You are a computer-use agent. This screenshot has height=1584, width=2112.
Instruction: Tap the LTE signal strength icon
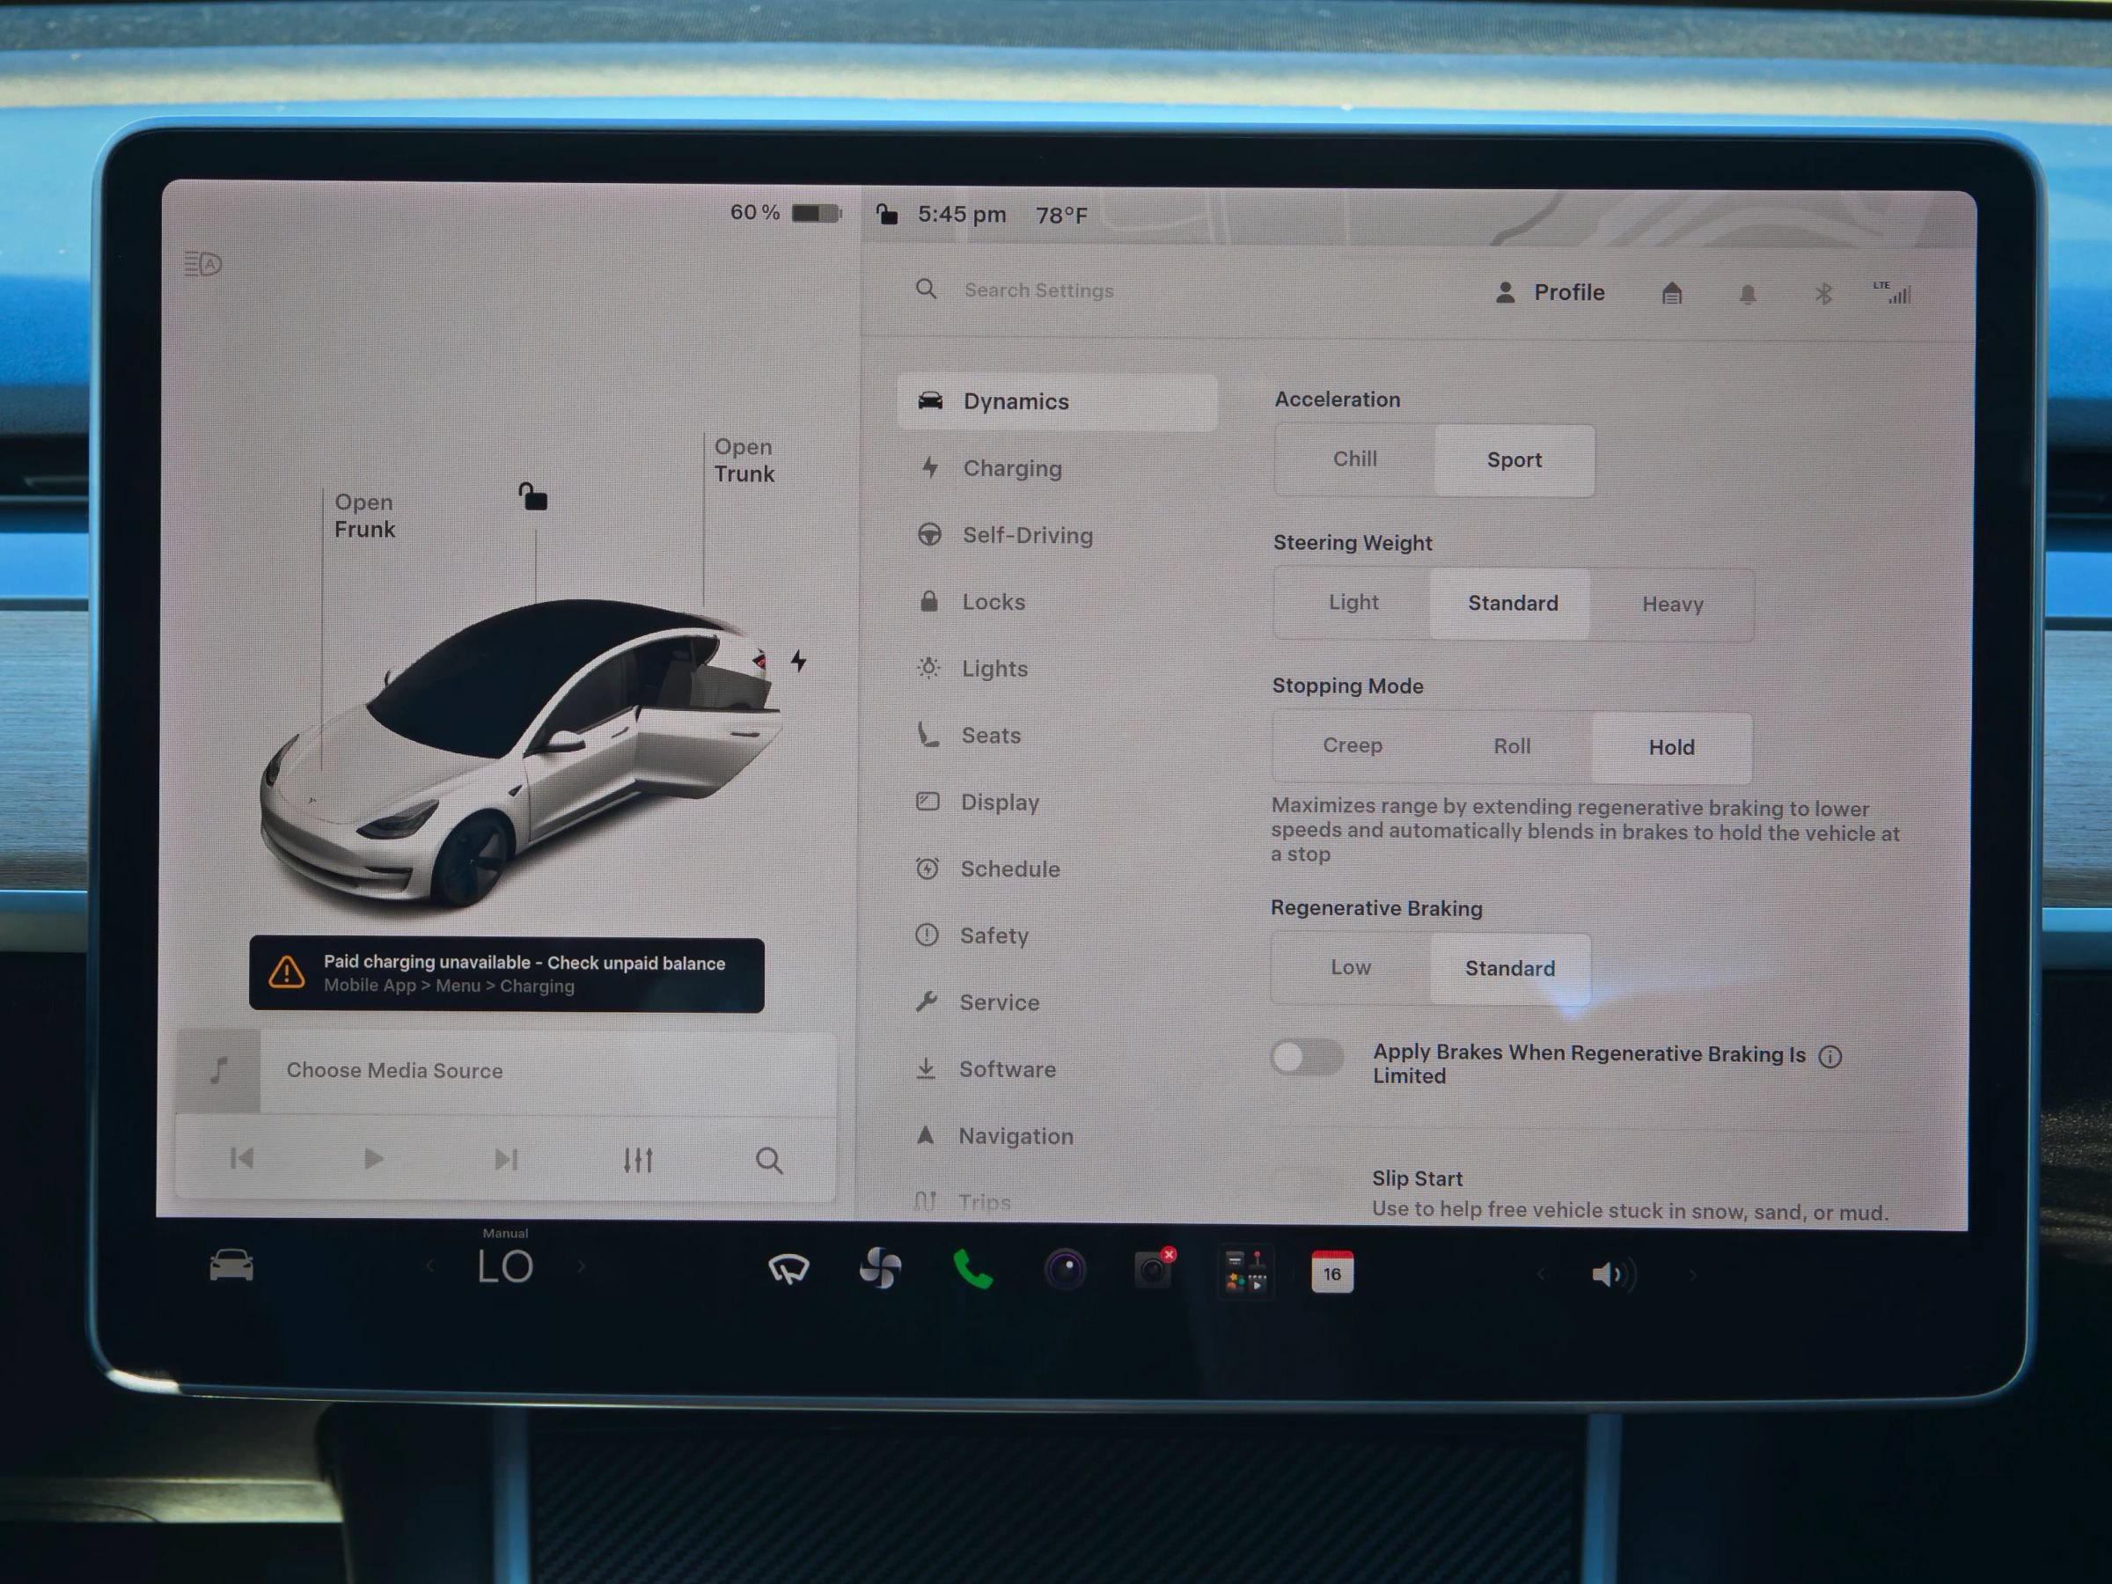click(1892, 293)
